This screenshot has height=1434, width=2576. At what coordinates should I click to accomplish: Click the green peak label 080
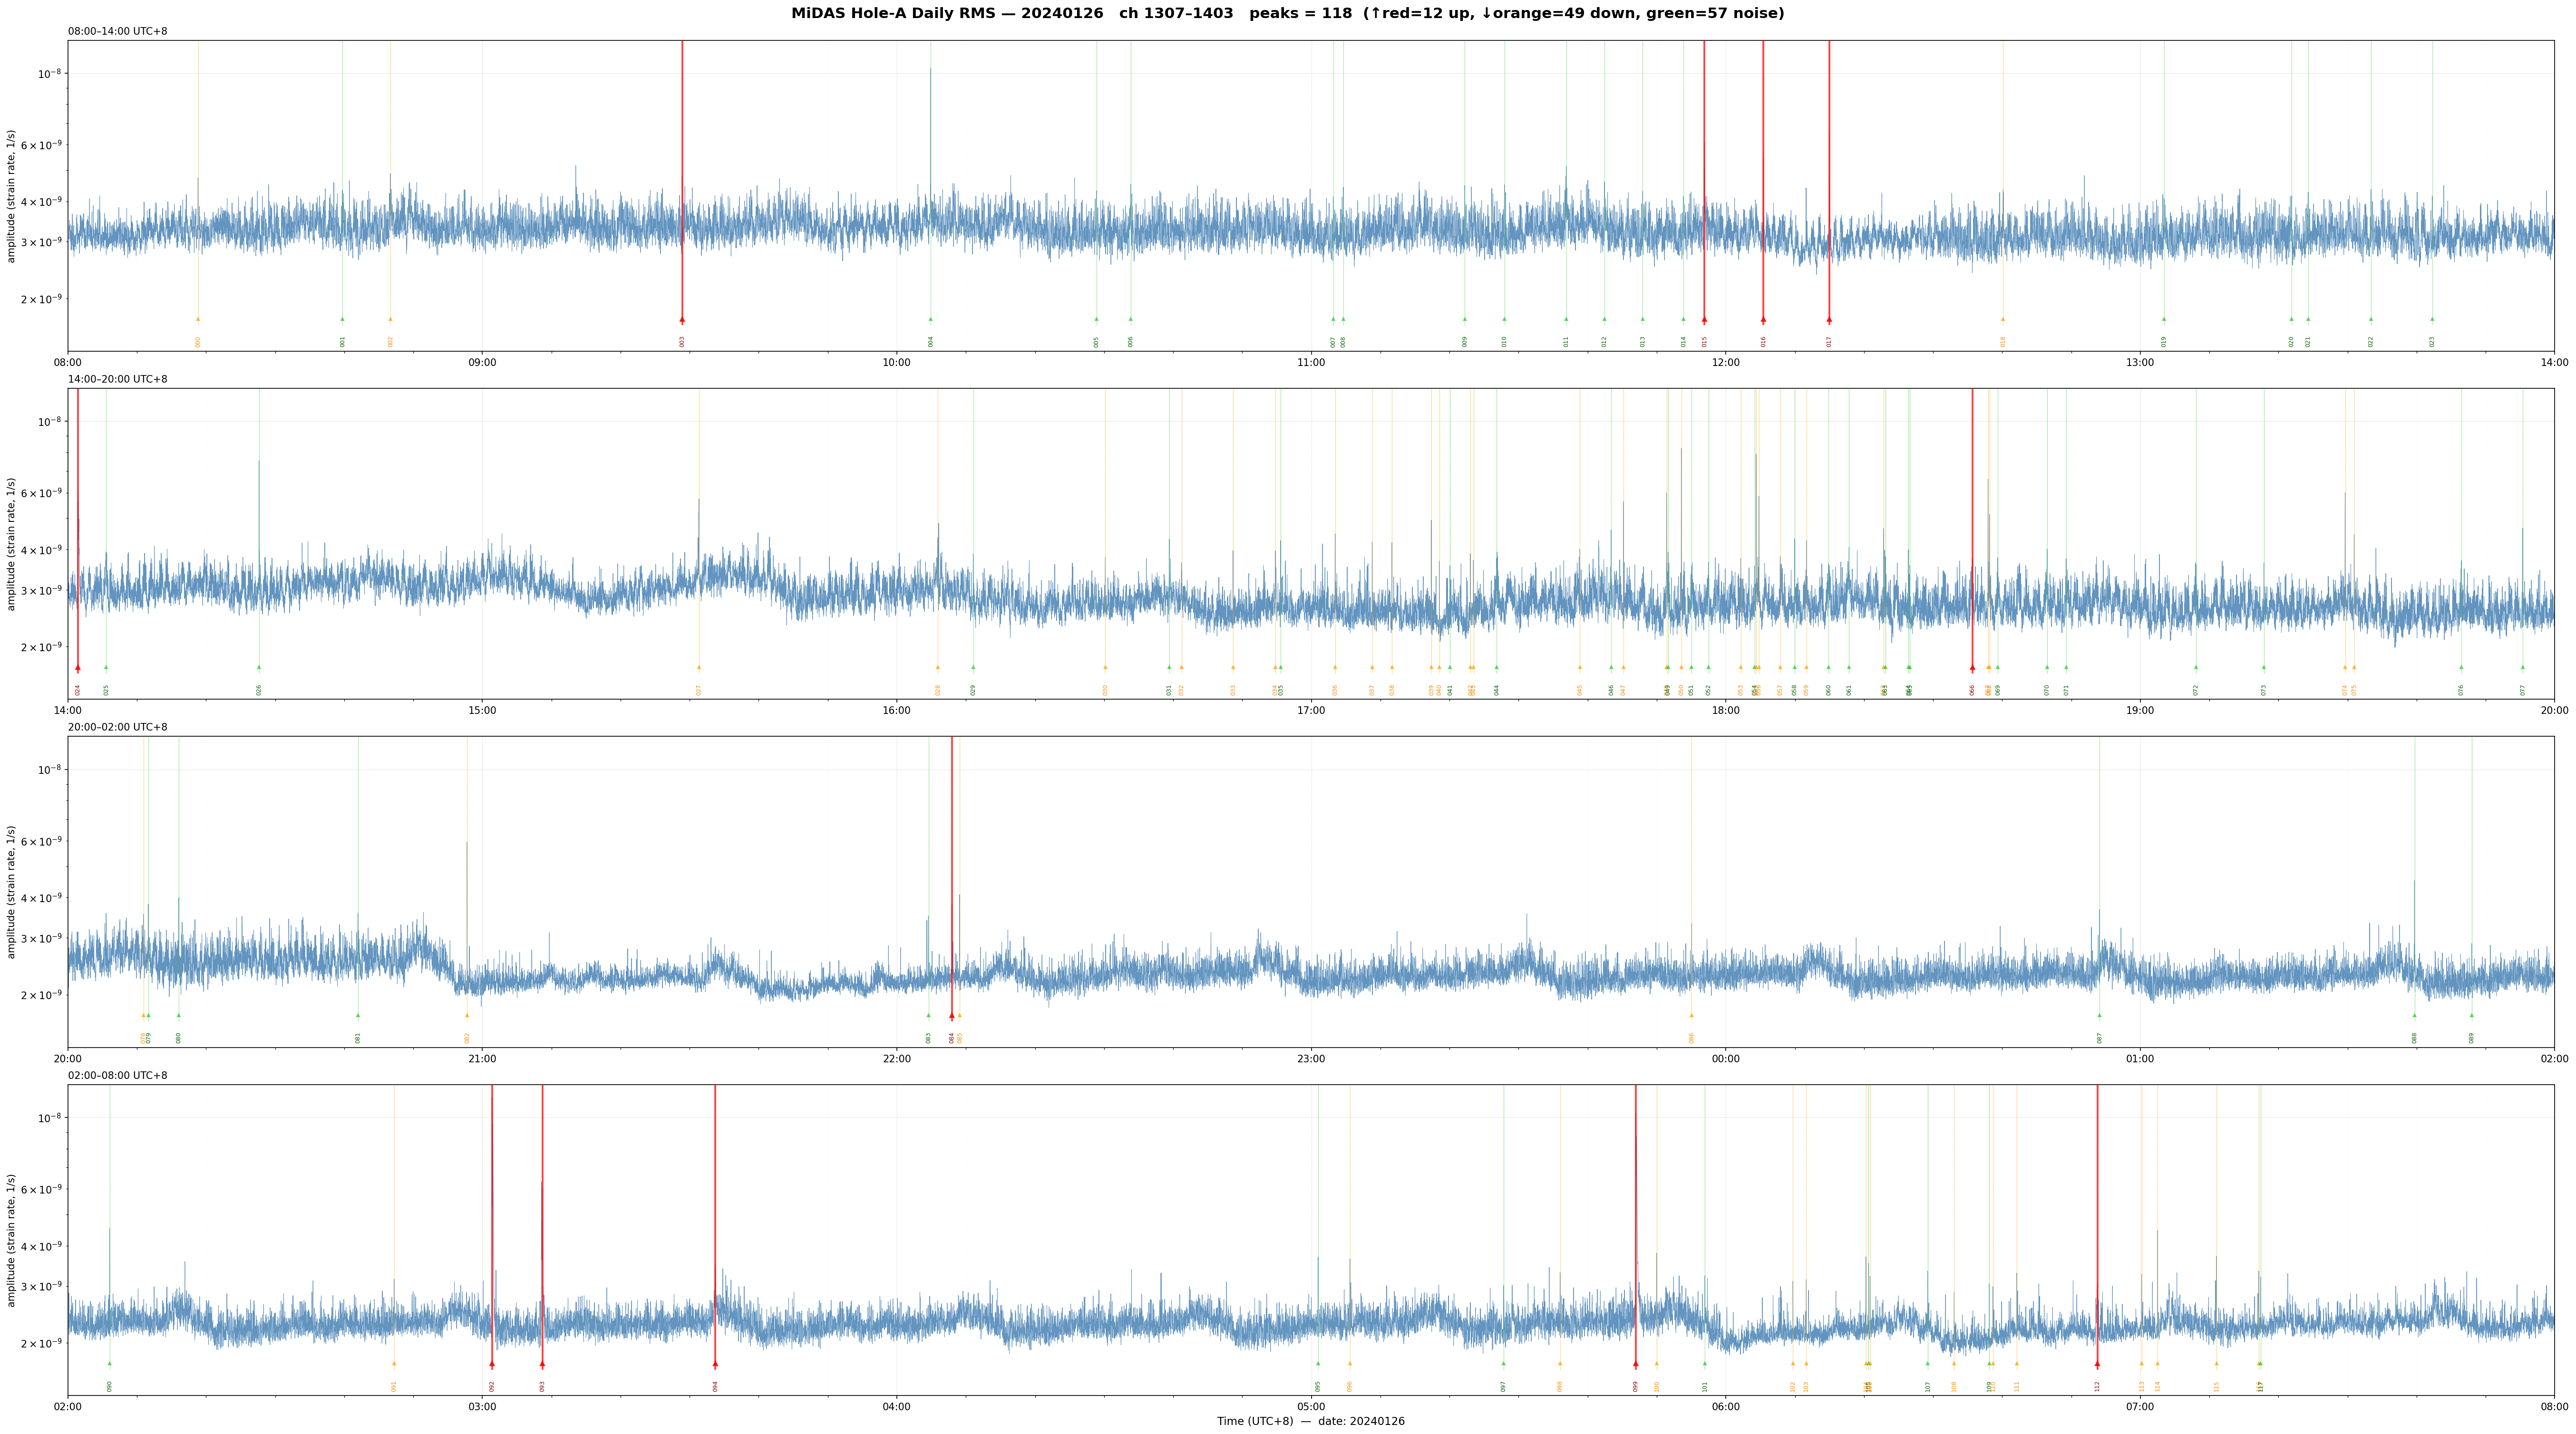point(179,1037)
